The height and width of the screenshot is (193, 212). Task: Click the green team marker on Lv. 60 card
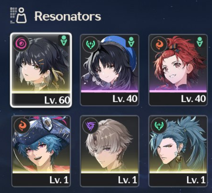[x=64, y=40]
